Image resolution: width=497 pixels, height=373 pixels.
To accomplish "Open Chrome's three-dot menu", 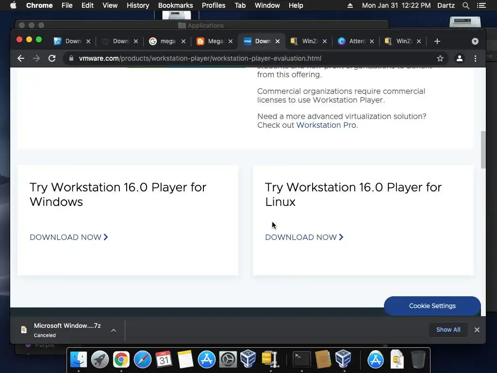I will (475, 58).
